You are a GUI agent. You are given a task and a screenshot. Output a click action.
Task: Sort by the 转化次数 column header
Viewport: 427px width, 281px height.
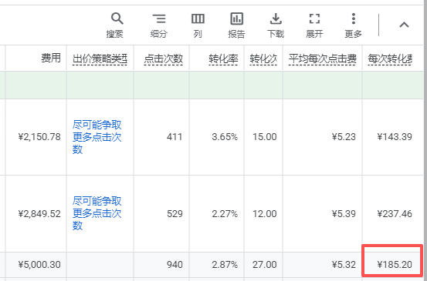[x=263, y=59]
